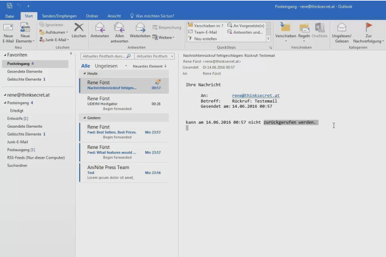Viewport: 386px width, 257px height.
Task: Open the Junk-E-Mail dropdown
Action: click(54, 40)
